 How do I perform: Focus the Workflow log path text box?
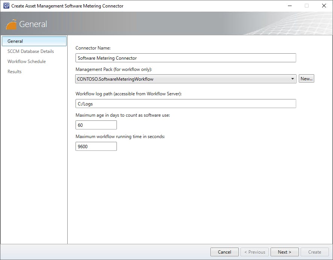coord(186,104)
